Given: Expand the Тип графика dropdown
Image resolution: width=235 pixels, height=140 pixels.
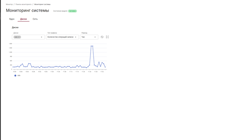Looking at the screenshot, I should tap(75, 37).
